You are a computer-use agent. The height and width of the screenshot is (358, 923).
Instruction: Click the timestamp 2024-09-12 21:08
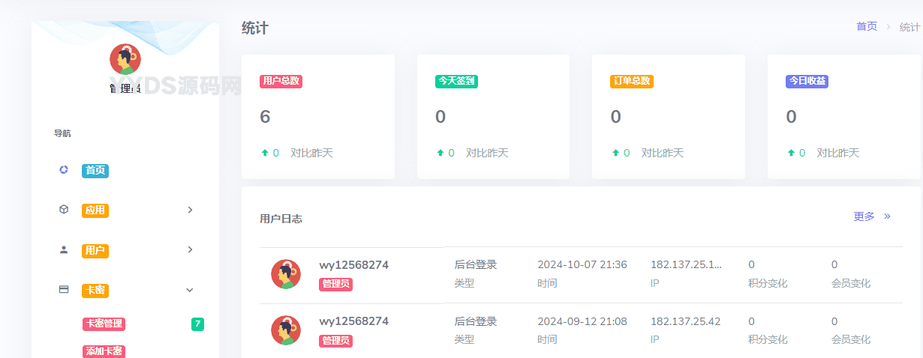coord(582,321)
